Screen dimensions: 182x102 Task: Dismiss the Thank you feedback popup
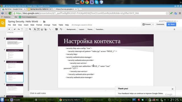(x=173, y=89)
